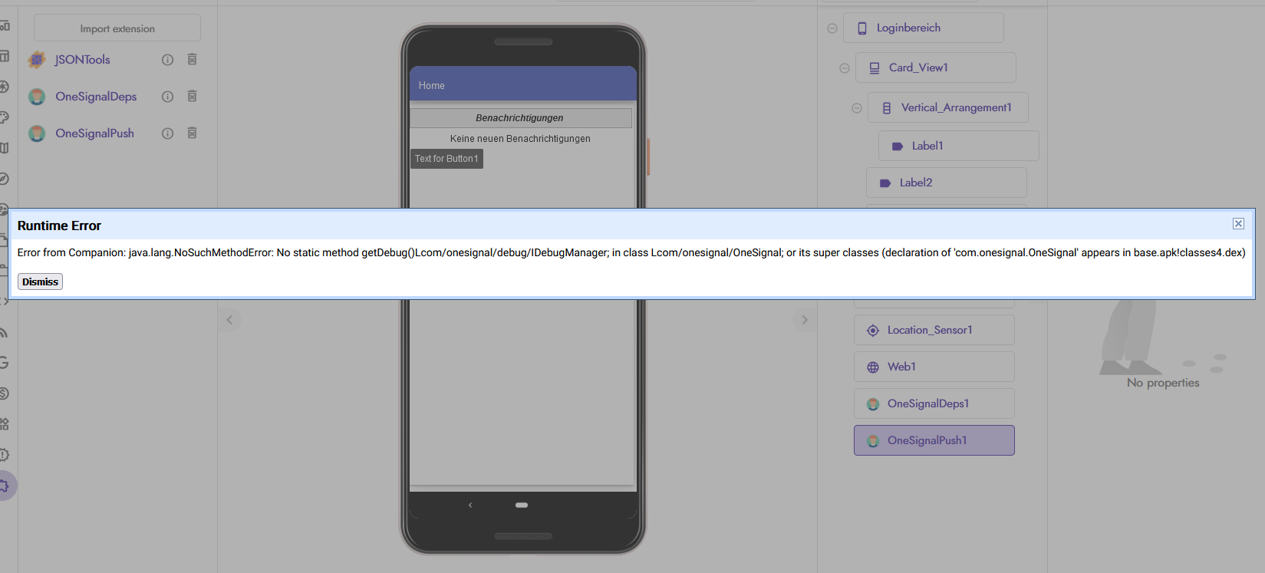The height and width of the screenshot is (573, 1265).
Task: Select Vertical_Arrangement1 in component tree
Action: pos(948,107)
